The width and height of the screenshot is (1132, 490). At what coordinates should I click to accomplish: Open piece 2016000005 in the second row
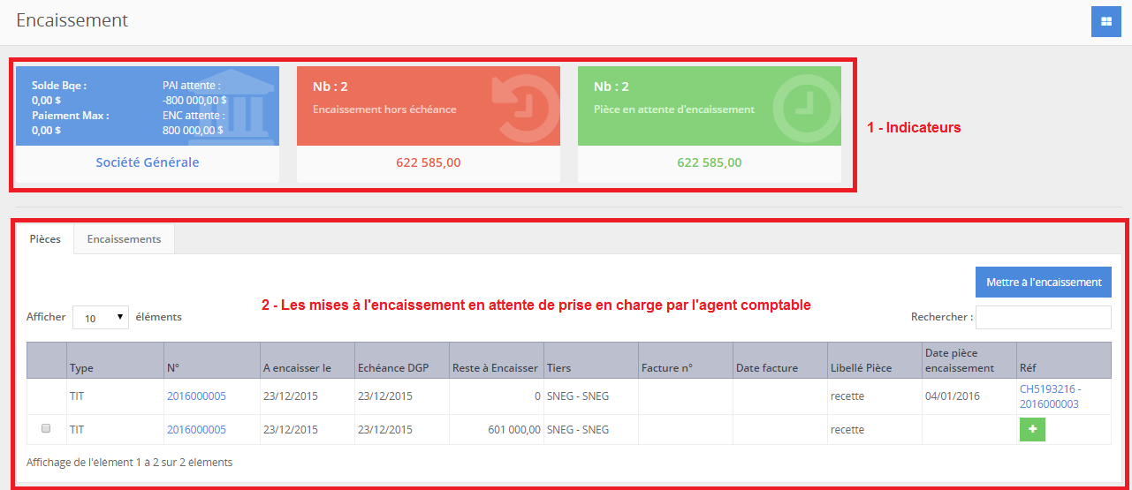[x=196, y=430]
